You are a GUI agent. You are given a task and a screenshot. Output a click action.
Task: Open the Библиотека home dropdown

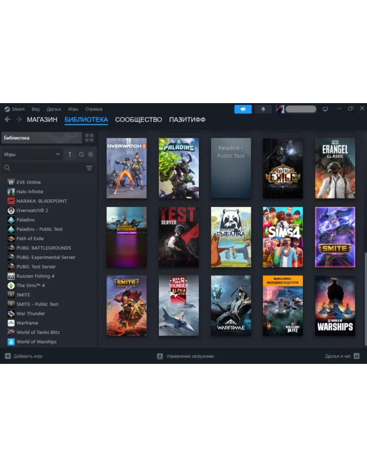pyautogui.click(x=42, y=138)
